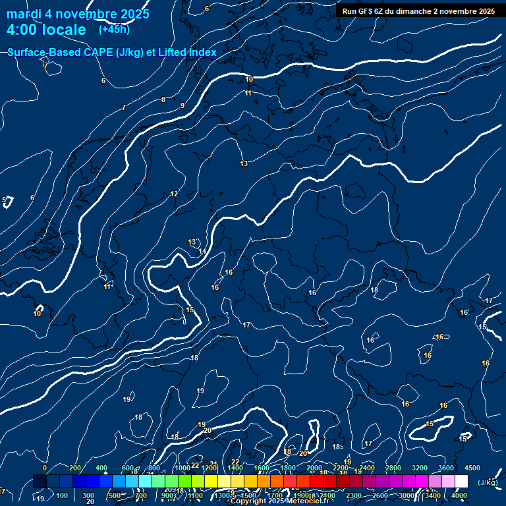Pick the bright green legend swatch between 1000 and 1100
Image resolution: width=506 pixels, height=506 pixels.
click(184, 481)
